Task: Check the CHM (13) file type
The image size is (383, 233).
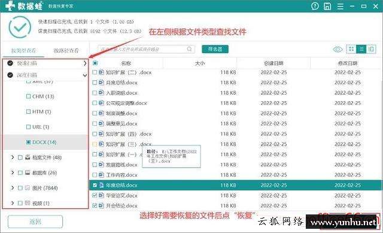Action: tap(28, 96)
